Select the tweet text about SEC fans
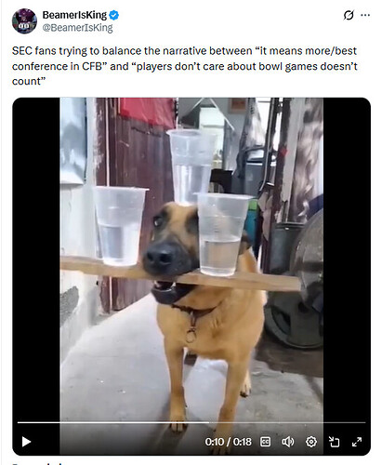This screenshot has height=465, width=382. click(185, 66)
